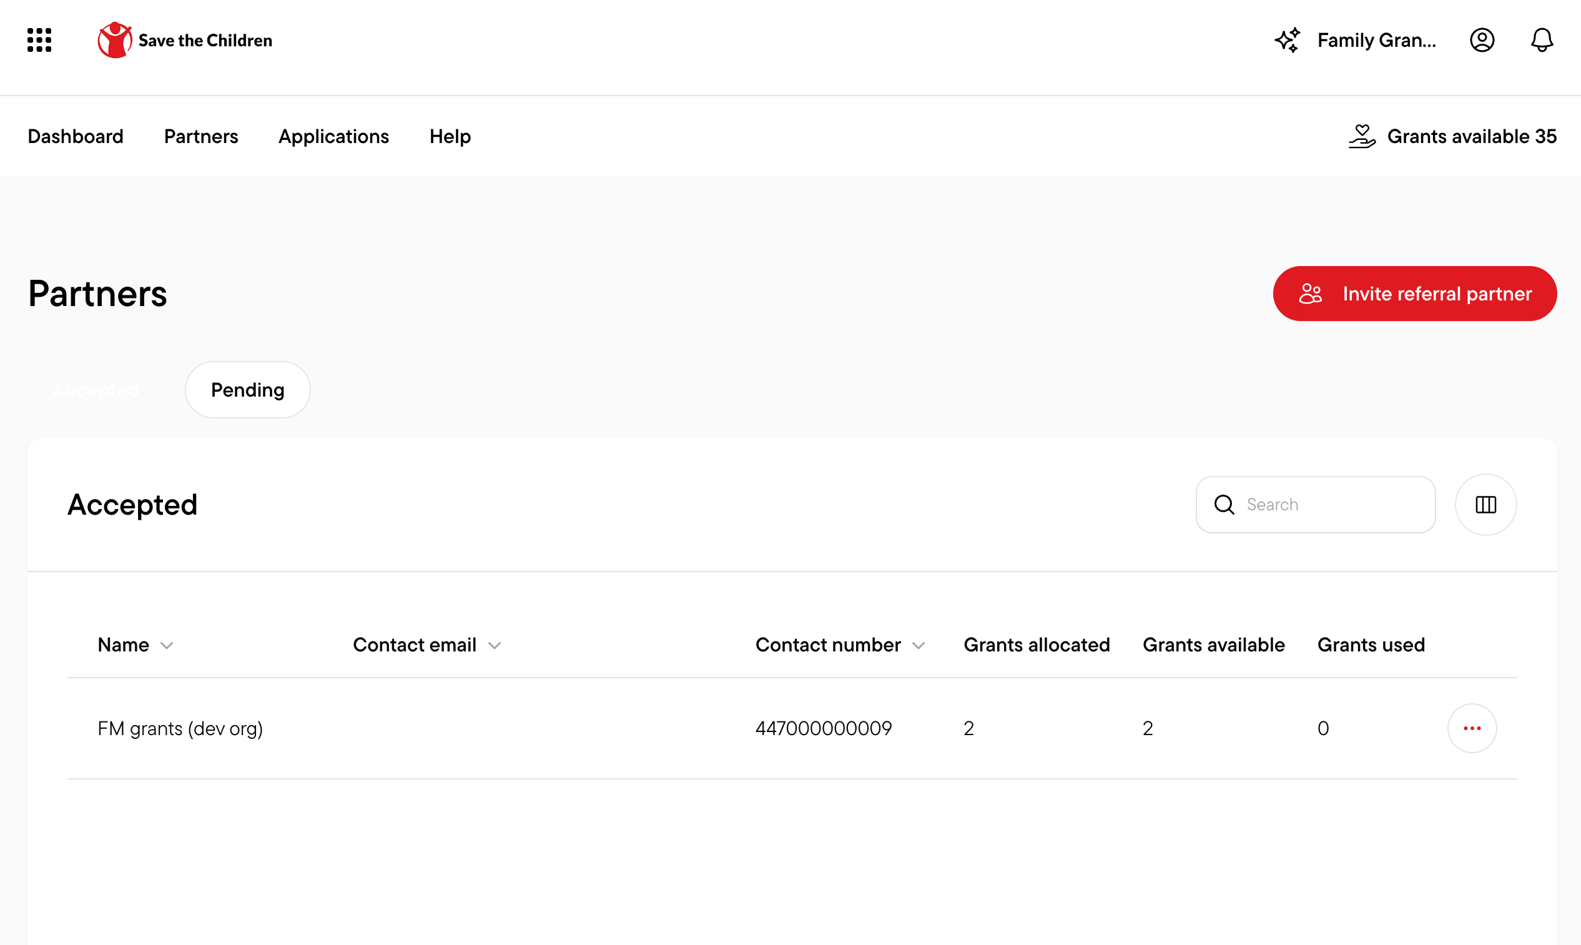Open the Family Gran... program selector
The image size is (1581, 945).
[1376, 40]
